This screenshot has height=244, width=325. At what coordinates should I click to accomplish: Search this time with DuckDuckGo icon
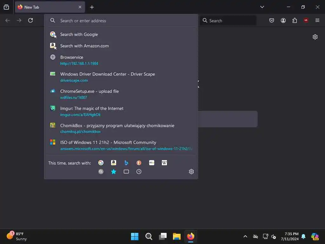pos(139,163)
